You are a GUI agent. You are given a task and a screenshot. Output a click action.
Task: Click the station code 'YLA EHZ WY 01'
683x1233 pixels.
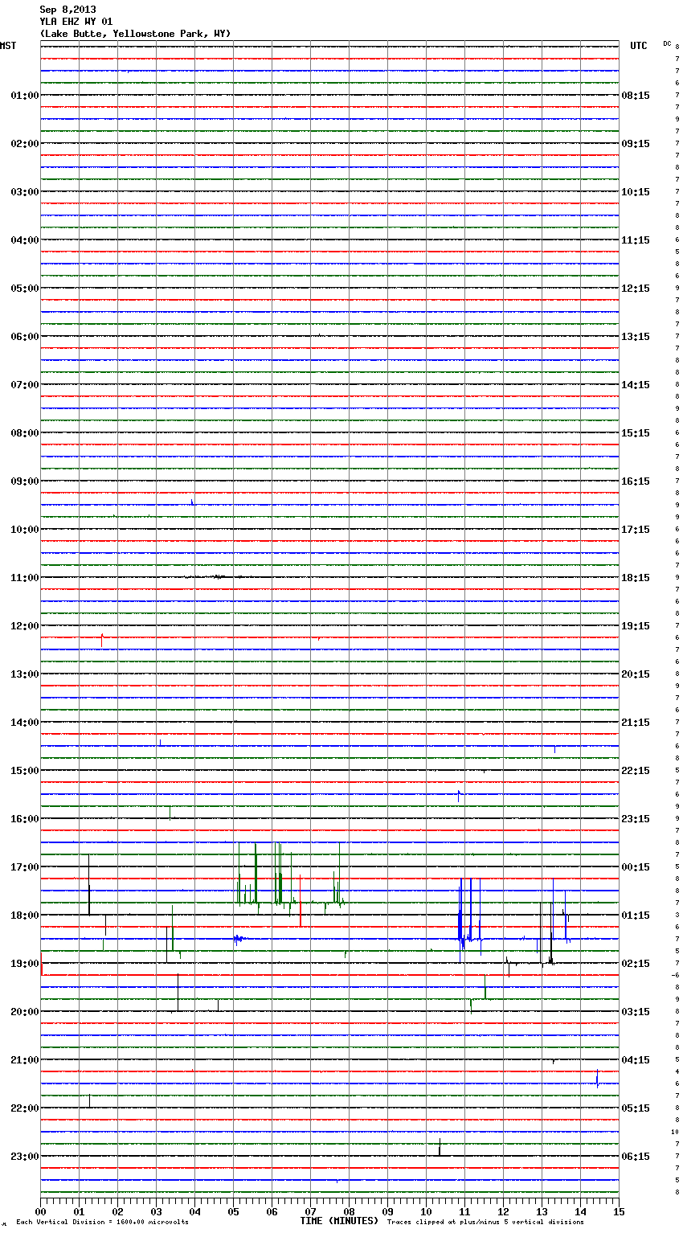pos(76,22)
